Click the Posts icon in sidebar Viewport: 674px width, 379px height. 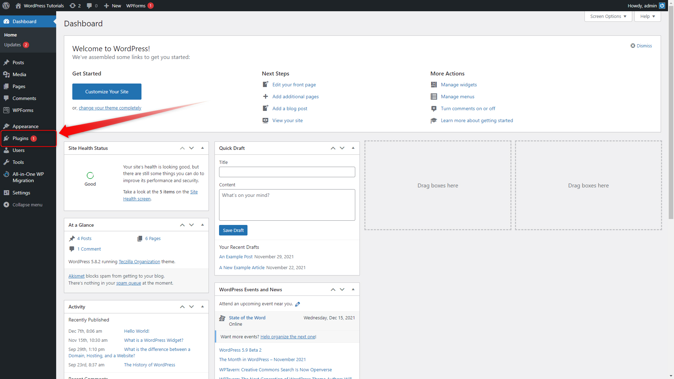tap(6, 62)
